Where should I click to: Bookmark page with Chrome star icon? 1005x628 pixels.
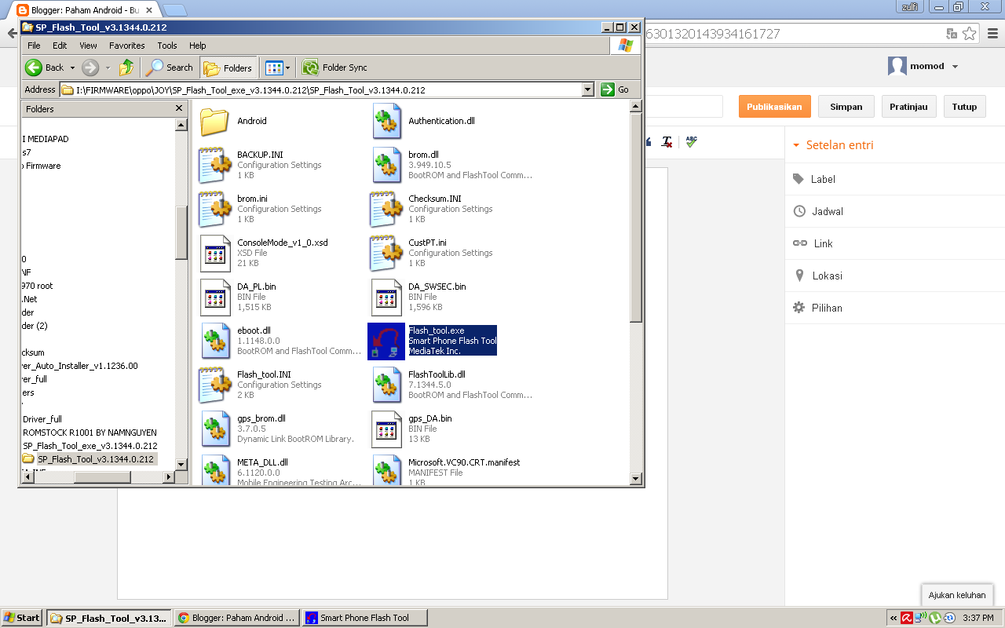tap(970, 34)
